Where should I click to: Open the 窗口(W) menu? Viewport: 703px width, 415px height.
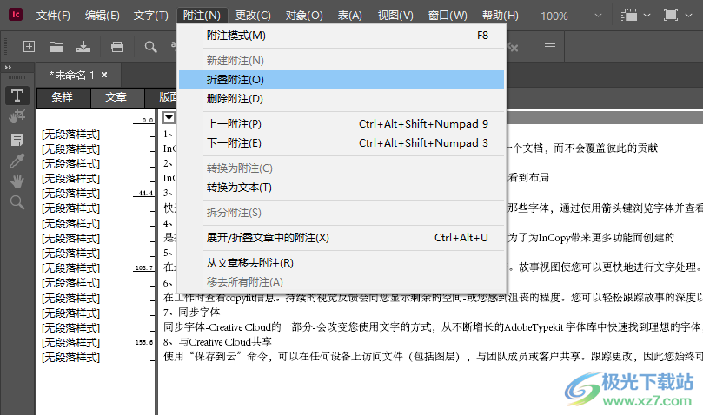click(448, 16)
